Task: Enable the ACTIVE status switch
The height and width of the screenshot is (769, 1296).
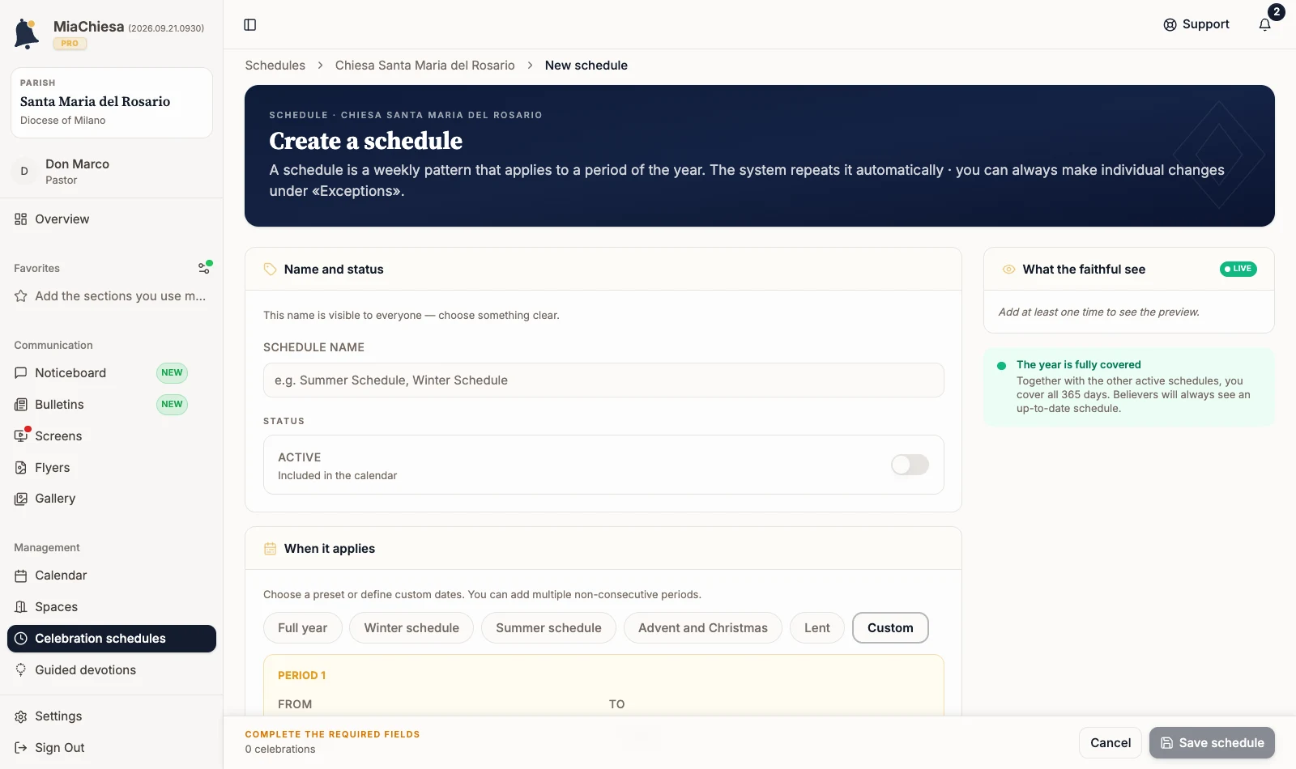Action: coord(910,465)
